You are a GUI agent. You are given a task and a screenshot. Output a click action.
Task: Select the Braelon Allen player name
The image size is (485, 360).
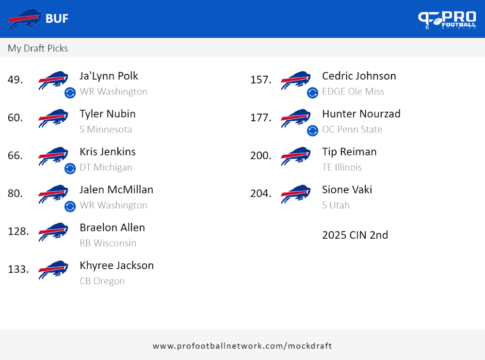click(x=113, y=228)
